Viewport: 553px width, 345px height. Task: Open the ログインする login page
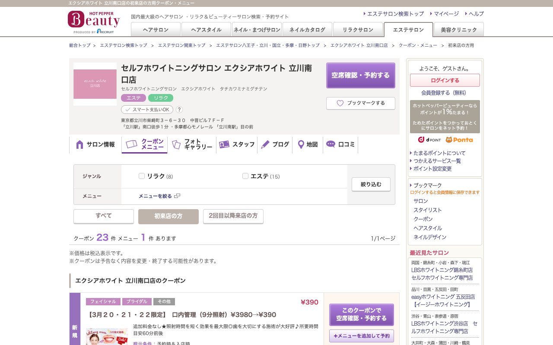445,80
